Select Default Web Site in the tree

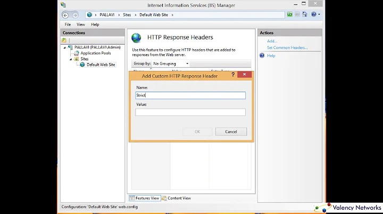(101, 65)
